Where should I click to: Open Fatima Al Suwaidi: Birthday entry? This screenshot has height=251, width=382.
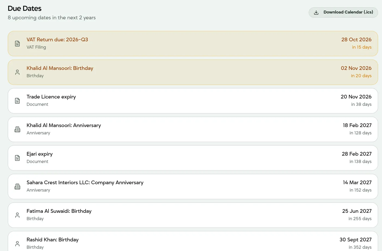tap(59, 211)
